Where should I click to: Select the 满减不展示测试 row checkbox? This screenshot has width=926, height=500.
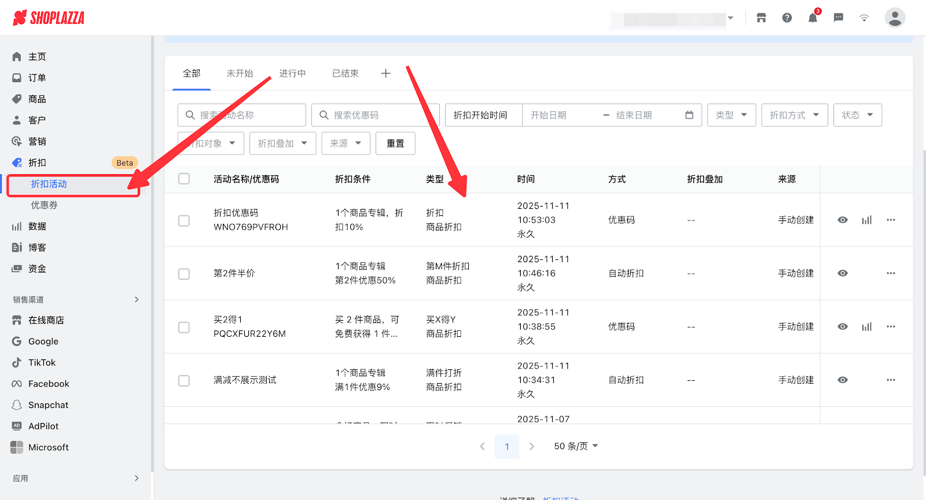[184, 381]
